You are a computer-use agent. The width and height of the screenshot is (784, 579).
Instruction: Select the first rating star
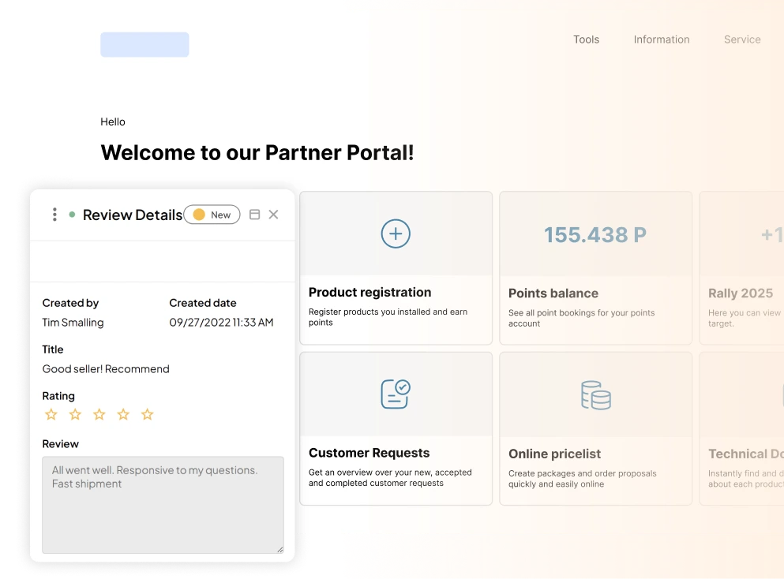(x=51, y=414)
